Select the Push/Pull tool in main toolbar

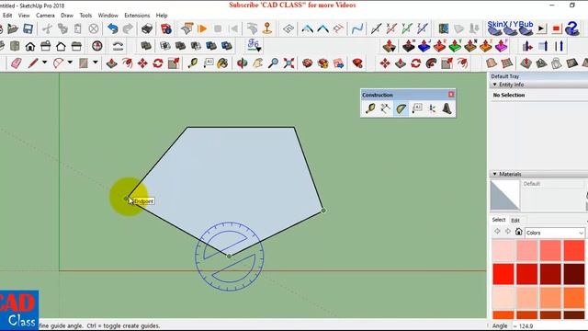(111, 63)
